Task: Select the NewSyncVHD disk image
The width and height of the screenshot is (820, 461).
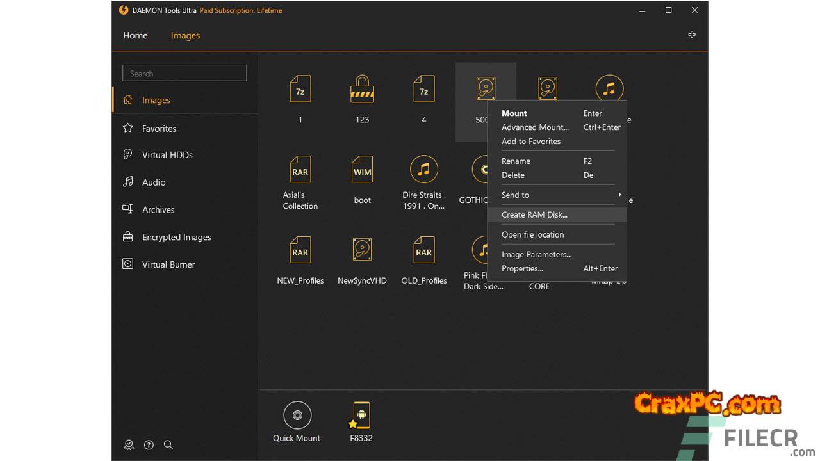Action: pyautogui.click(x=362, y=251)
